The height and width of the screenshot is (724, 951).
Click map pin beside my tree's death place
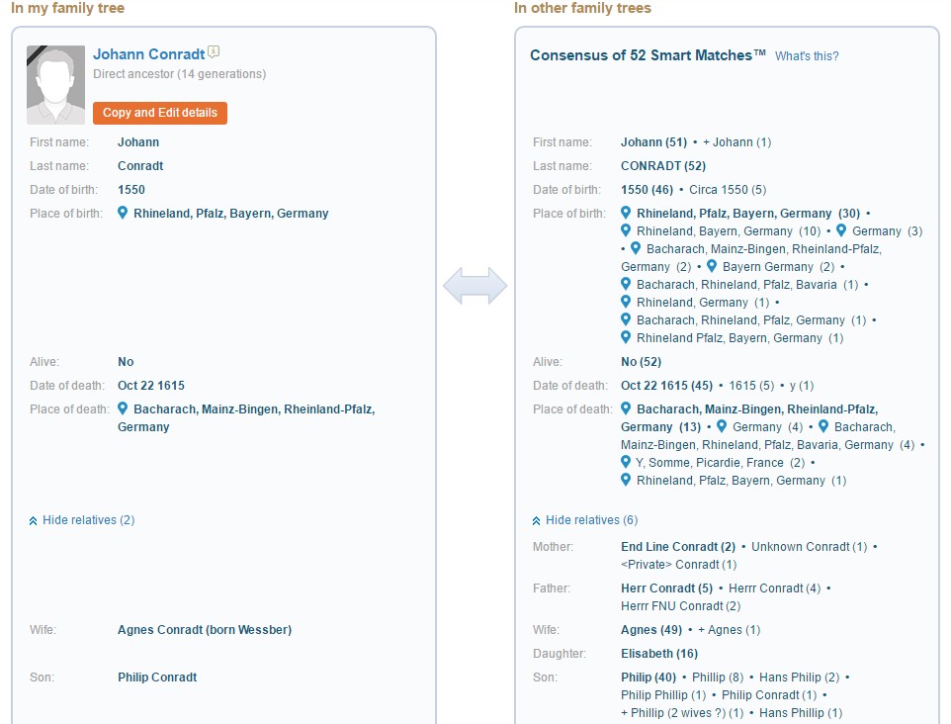coord(124,408)
